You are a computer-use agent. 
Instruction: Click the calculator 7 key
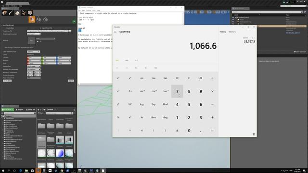[177, 91]
